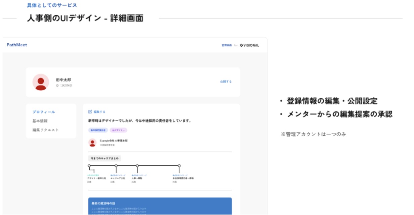Select the エンジニア入社 timeline node

tap(116, 166)
